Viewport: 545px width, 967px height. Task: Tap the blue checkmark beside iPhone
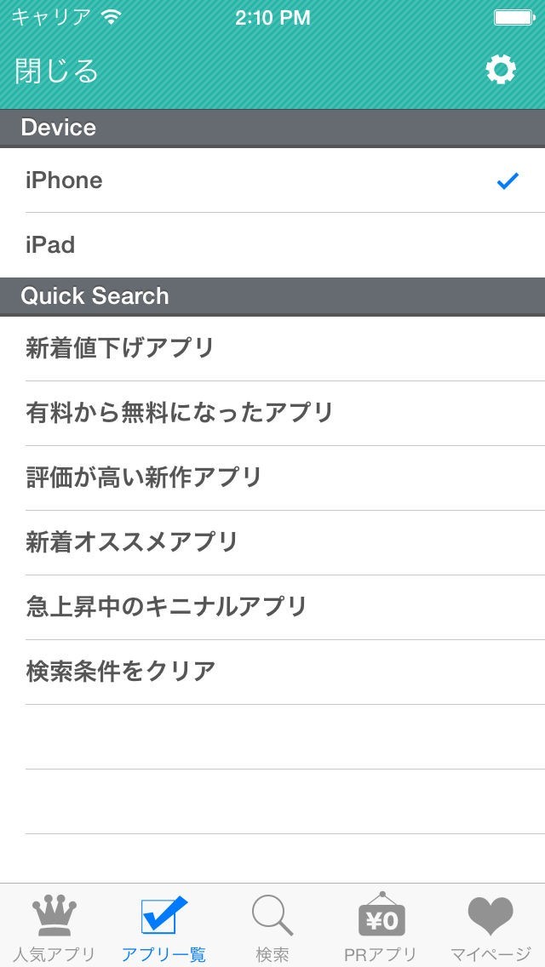coord(508,180)
